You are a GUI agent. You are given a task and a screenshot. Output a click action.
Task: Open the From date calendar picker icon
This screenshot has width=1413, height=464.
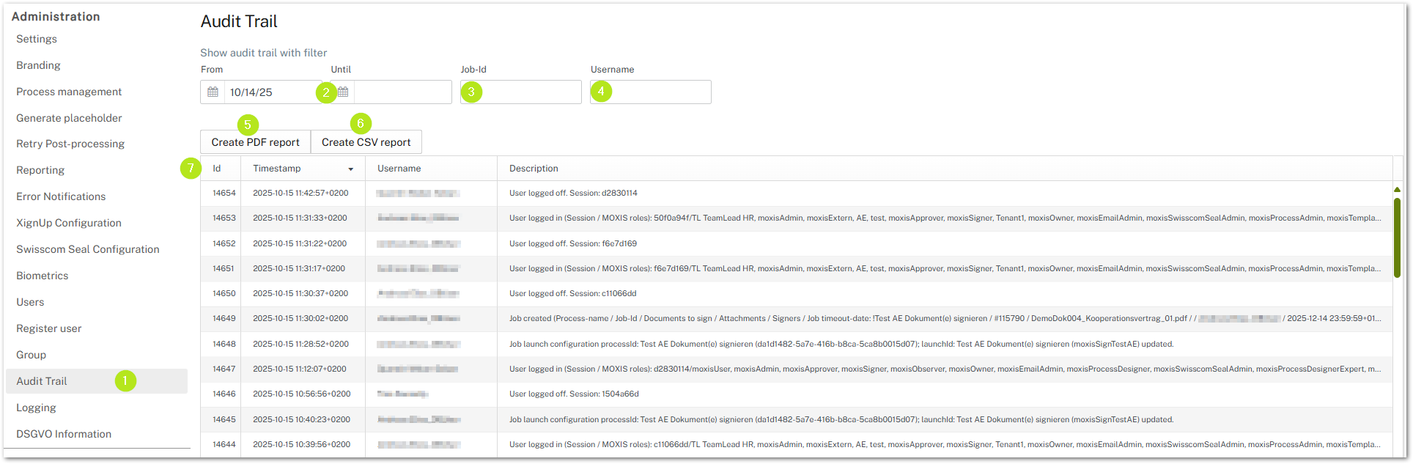coord(213,92)
